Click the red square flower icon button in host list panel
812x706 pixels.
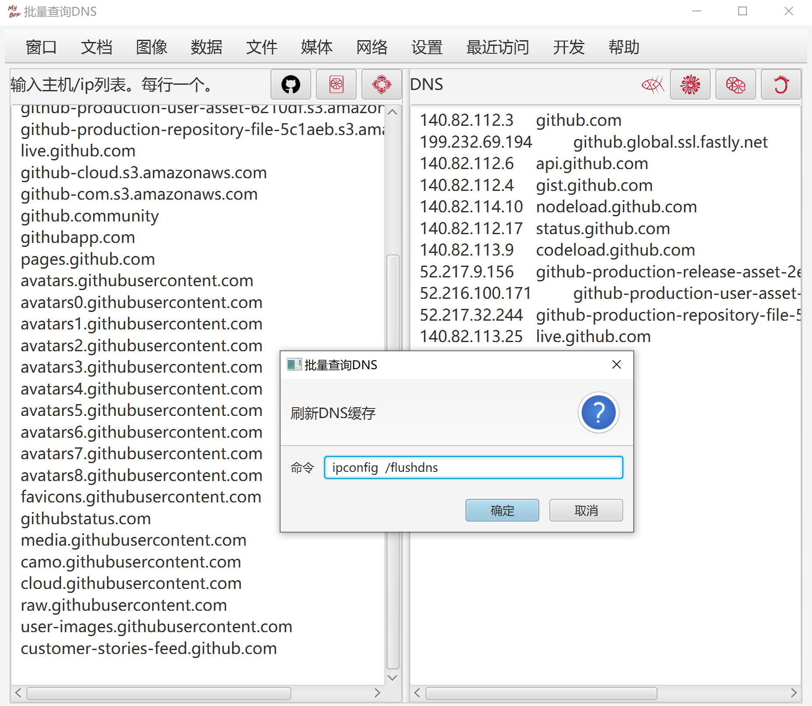(336, 84)
